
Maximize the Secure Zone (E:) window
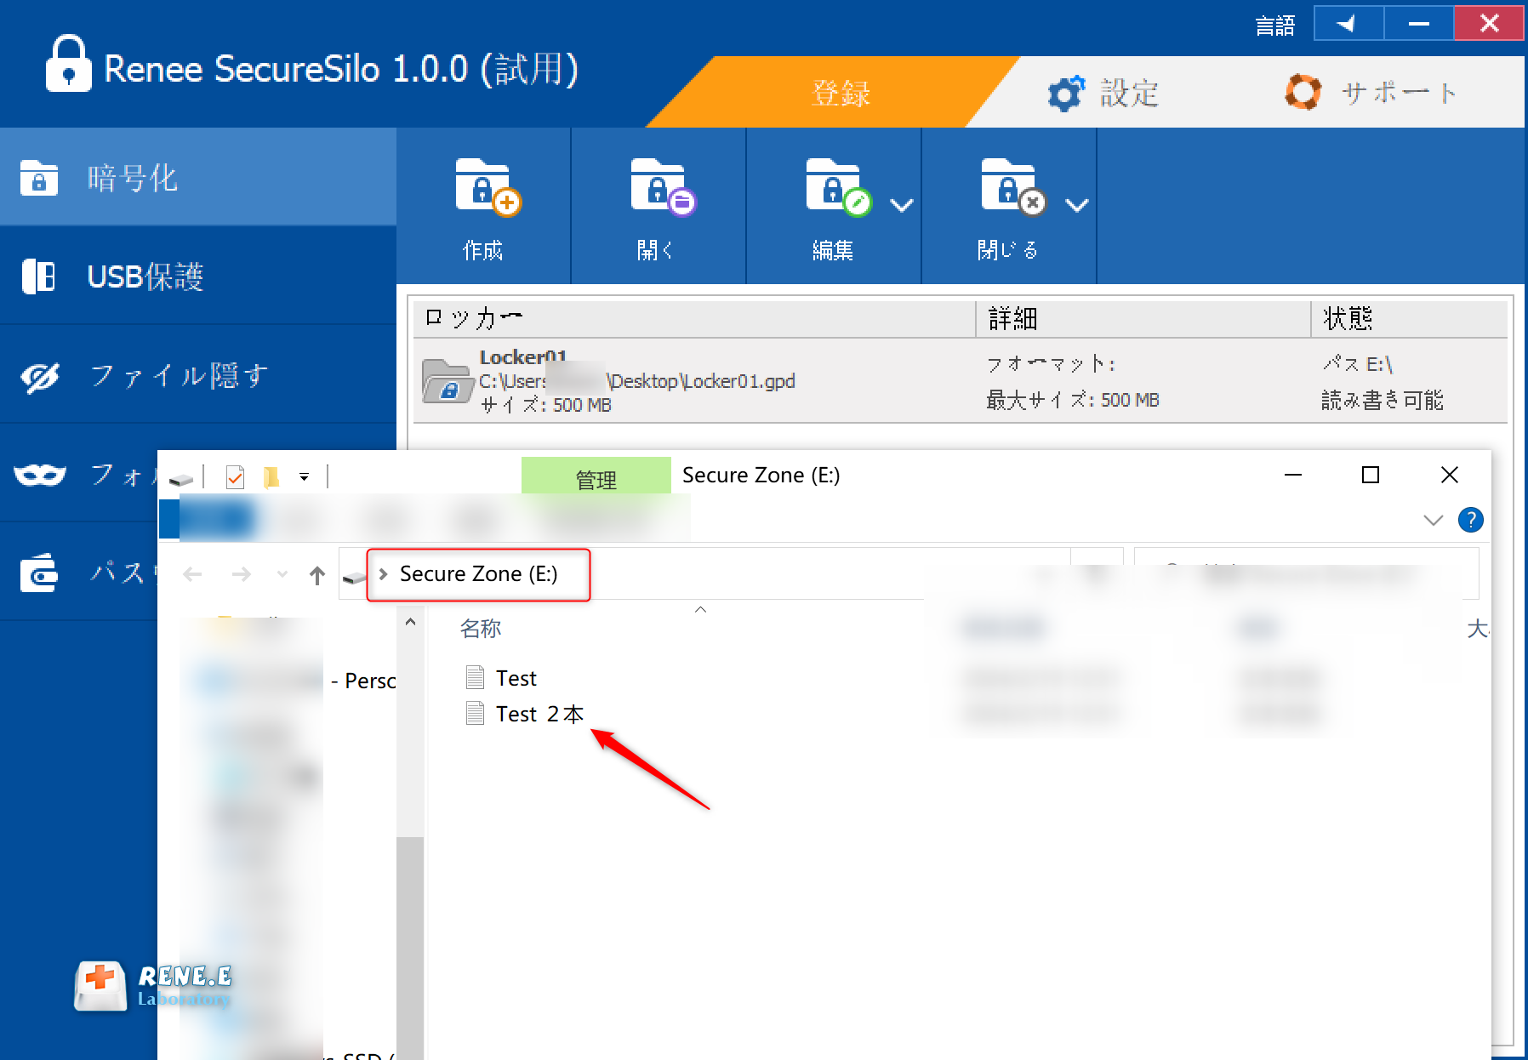tap(1371, 475)
